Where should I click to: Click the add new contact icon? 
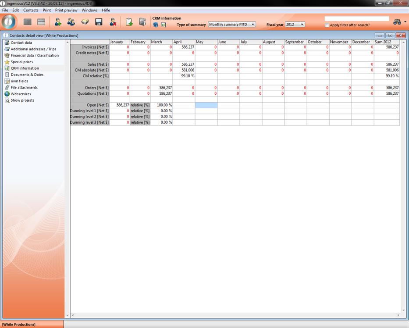58,22
